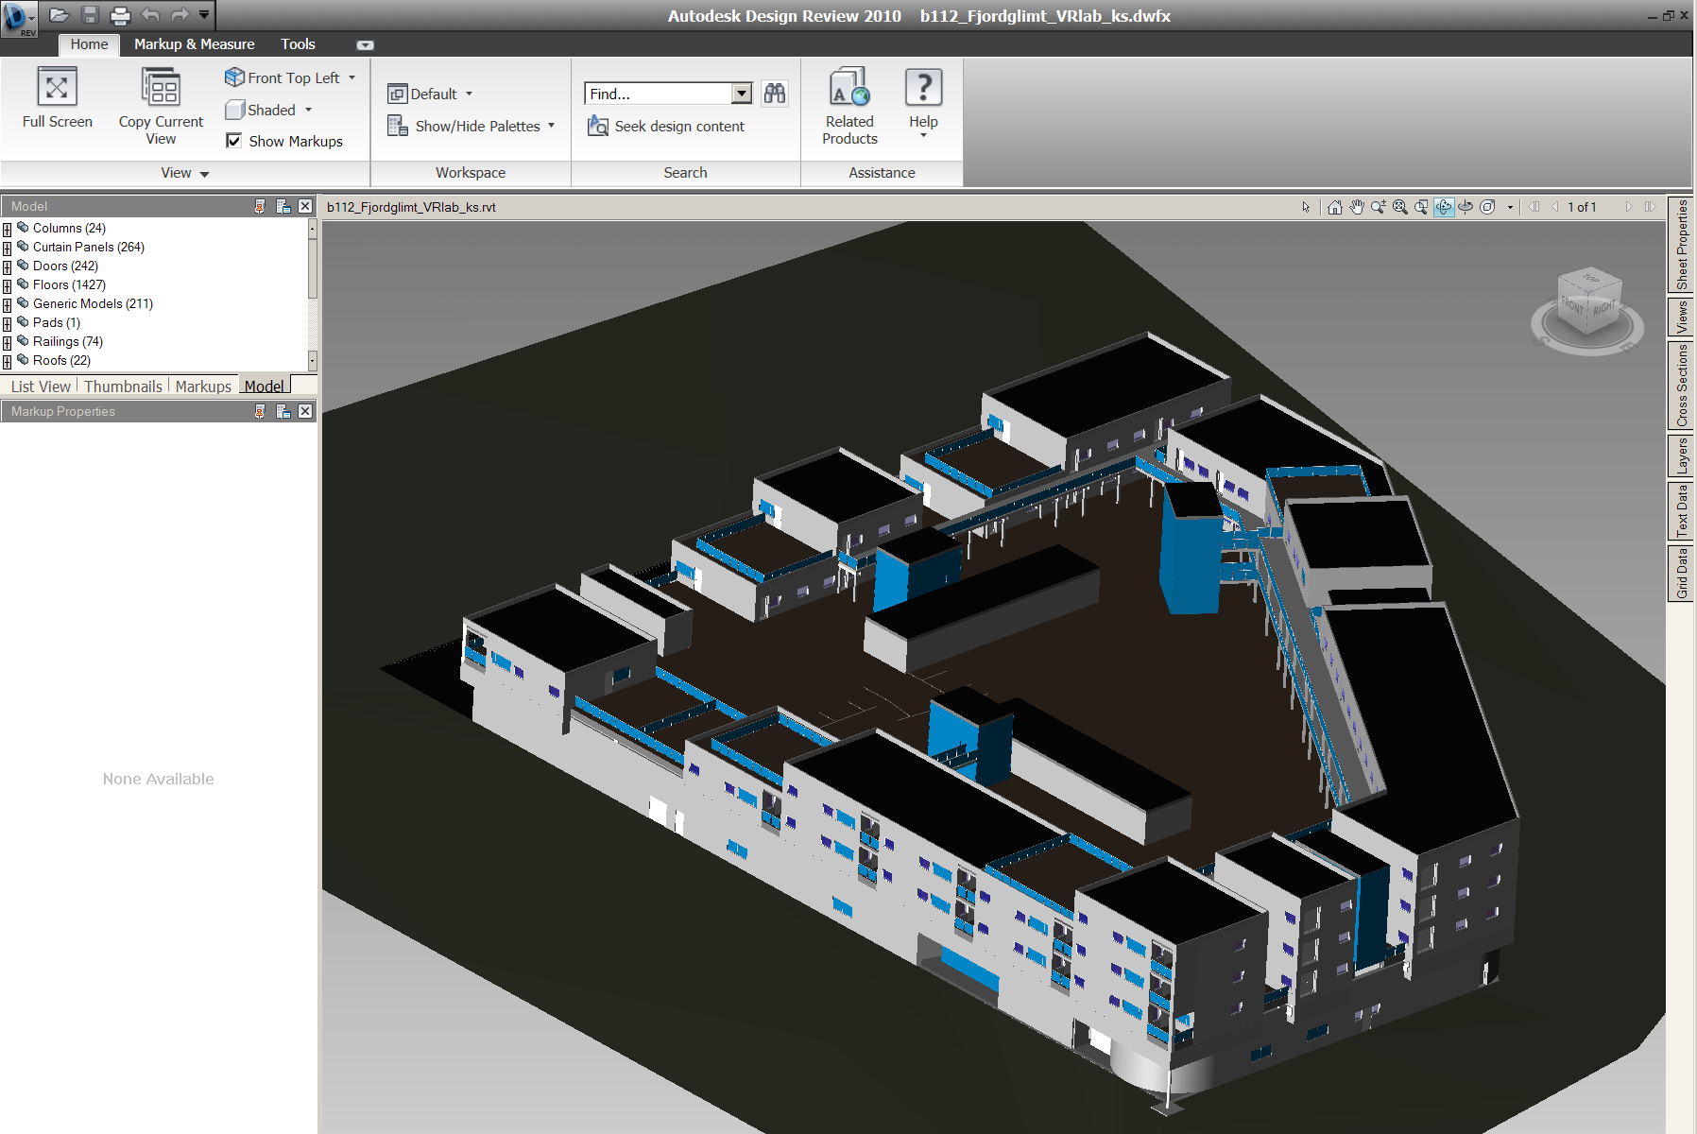Expand the Doors (242) tree node
This screenshot has width=1697, height=1134.
(8, 266)
